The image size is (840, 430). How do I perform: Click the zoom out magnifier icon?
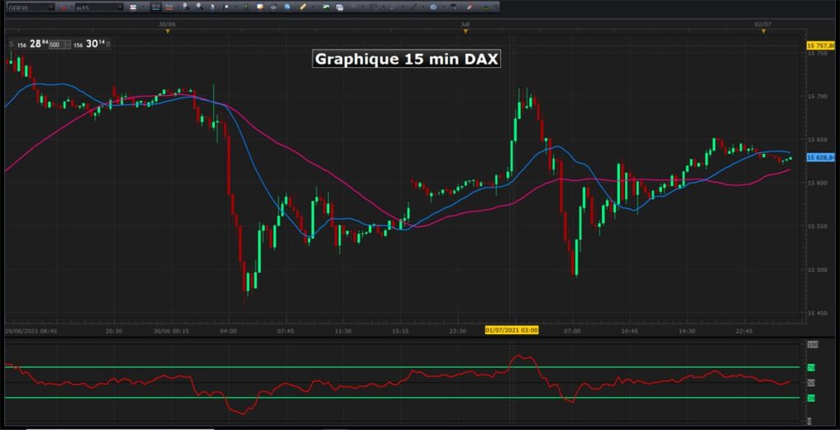(199, 7)
